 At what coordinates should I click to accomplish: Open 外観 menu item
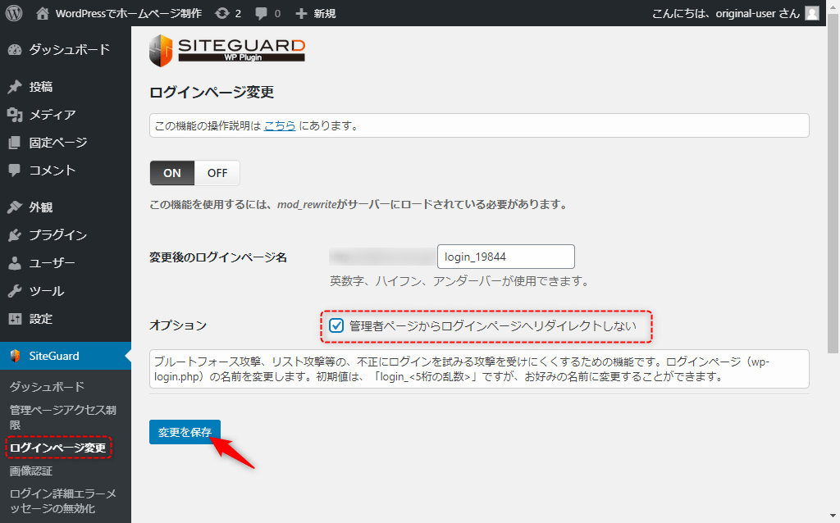click(x=66, y=207)
